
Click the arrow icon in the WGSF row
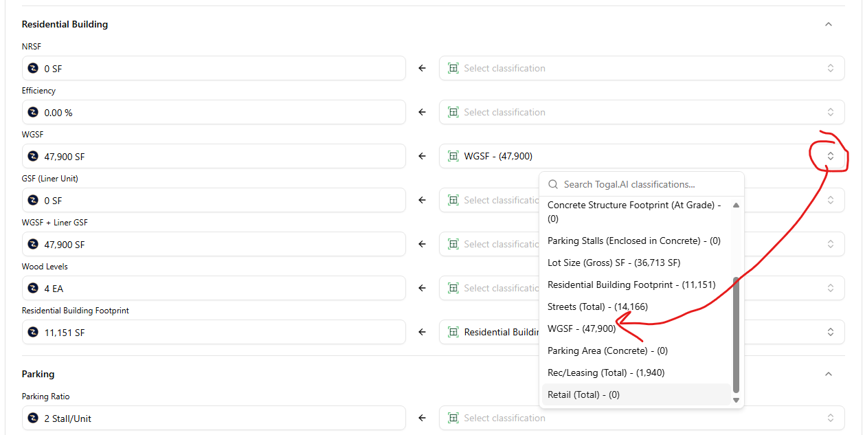422,157
